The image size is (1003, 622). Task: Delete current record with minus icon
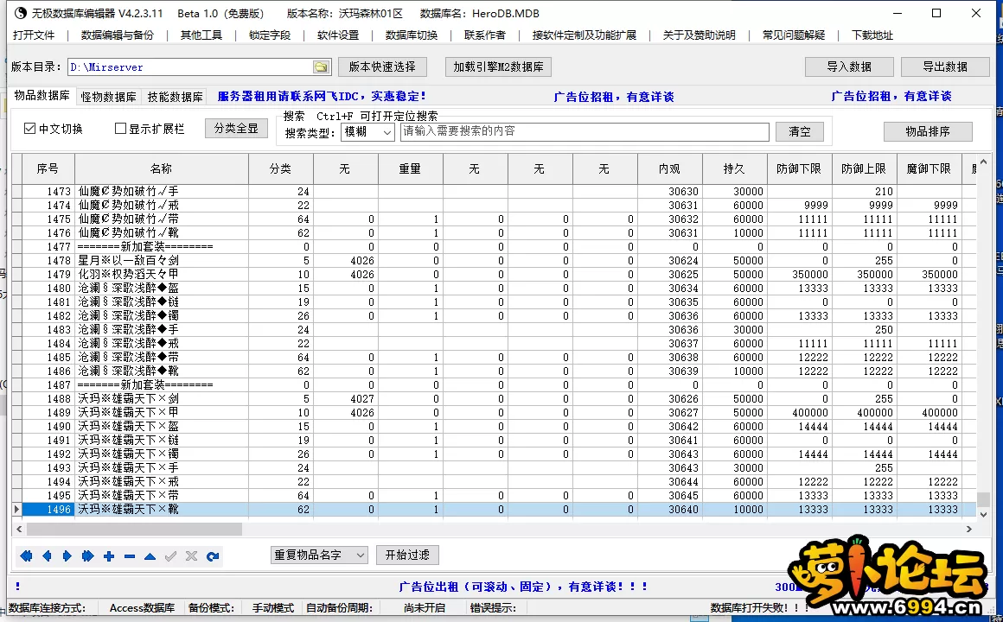pyautogui.click(x=129, y=556)
